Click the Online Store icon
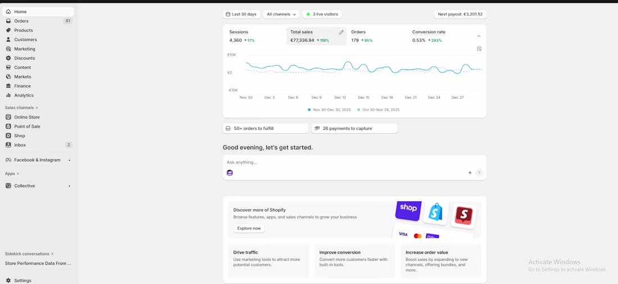This screenshot has width=618, height=284. (8, 117)
